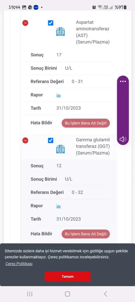Image resolution: width=135 pixels, height=302 pixels.
Task: Open the Çerez Politikası link
Action: coord(19,264)
